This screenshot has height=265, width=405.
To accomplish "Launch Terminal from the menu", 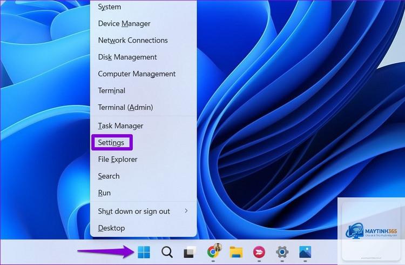I will click(x=143, y=90).
